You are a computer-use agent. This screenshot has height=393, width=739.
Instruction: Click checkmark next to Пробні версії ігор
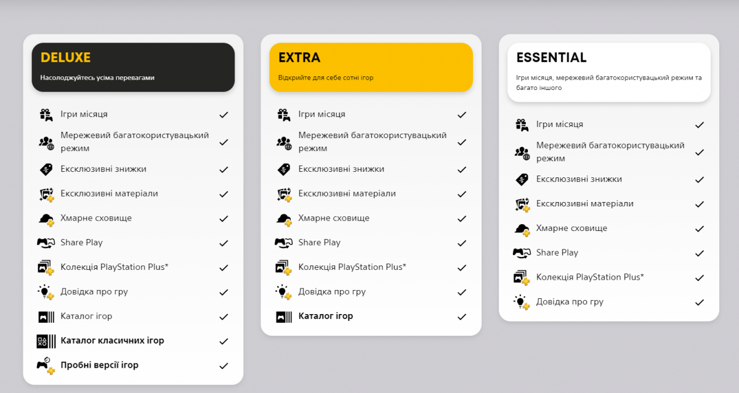[224, 366]
